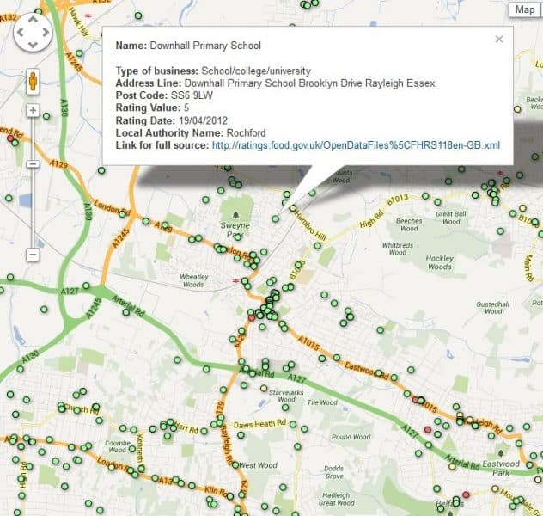Click the Eastwood Park tree icon

point(502,454)
